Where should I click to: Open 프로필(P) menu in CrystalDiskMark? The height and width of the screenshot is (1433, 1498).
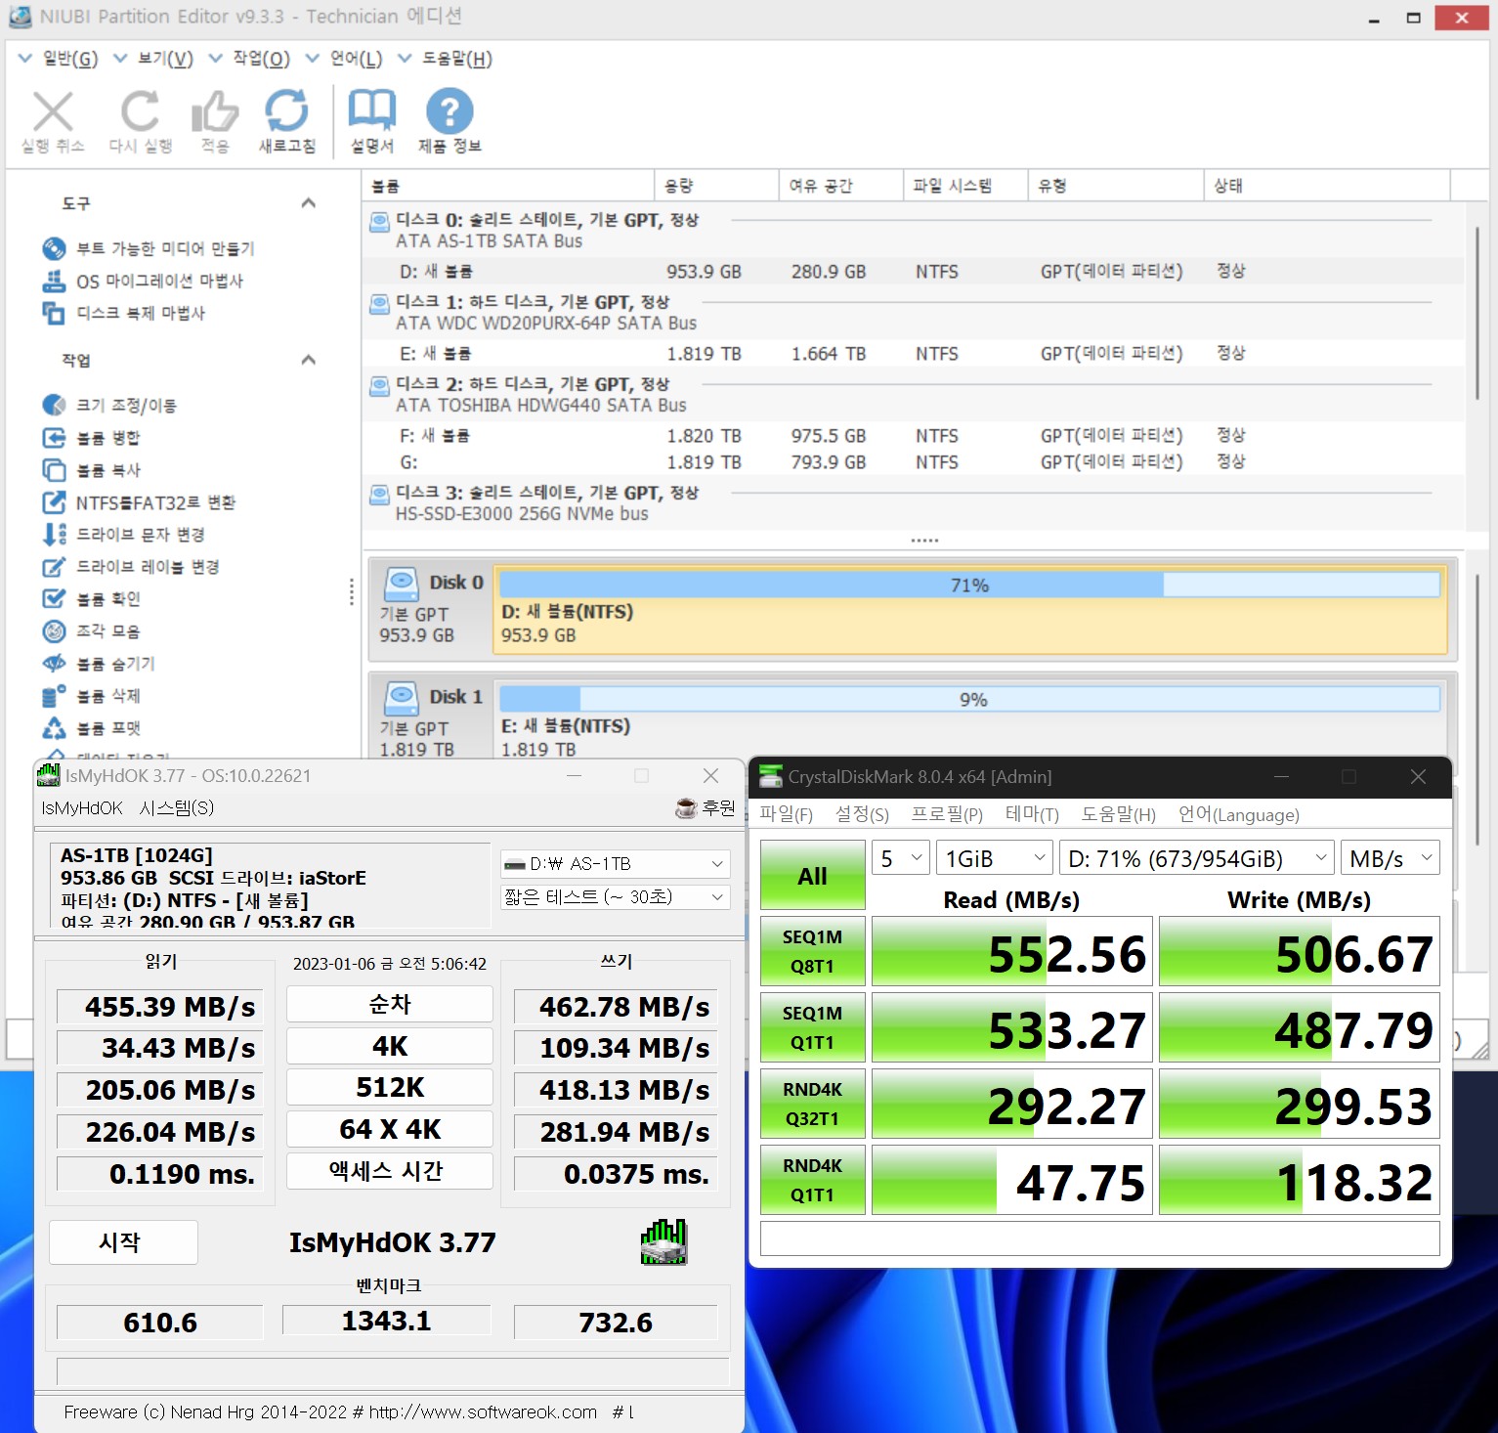(947, 814)
